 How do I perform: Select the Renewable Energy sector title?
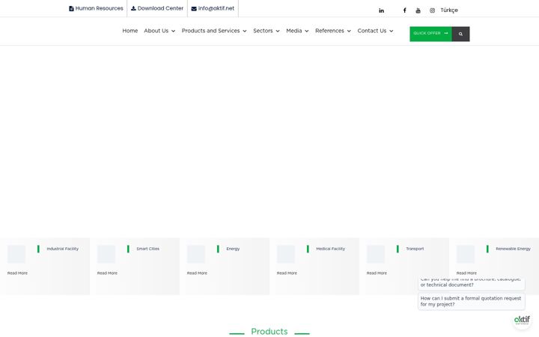coord(514,249)
